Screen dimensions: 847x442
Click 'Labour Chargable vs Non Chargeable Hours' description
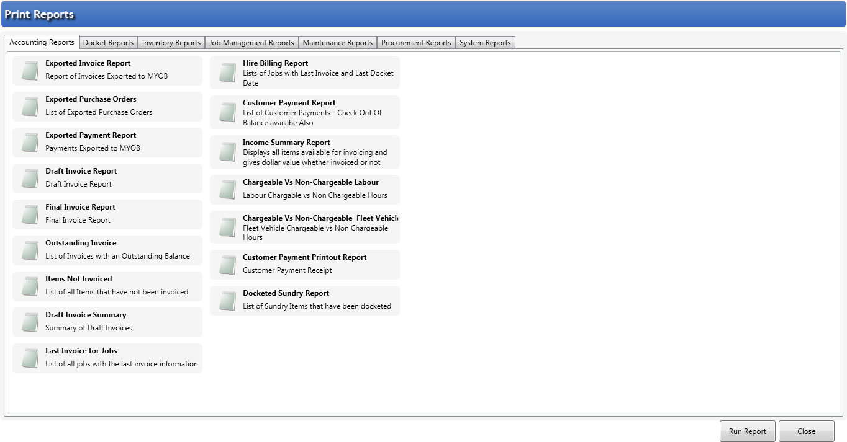click(315, 195)
